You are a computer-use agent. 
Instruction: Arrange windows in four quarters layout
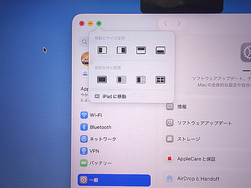160,80
